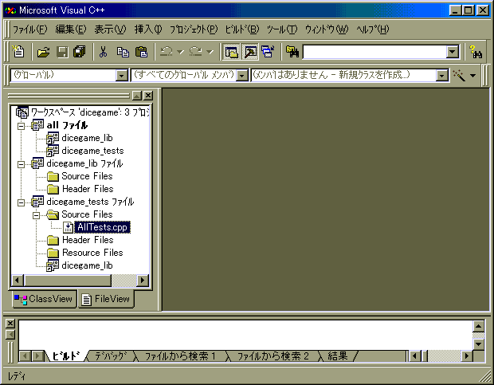Select dicegame_lib dependency under all ファイル
Image resolution: width=494 pixels, height=385 pixels.
click(x=87, y=138)
